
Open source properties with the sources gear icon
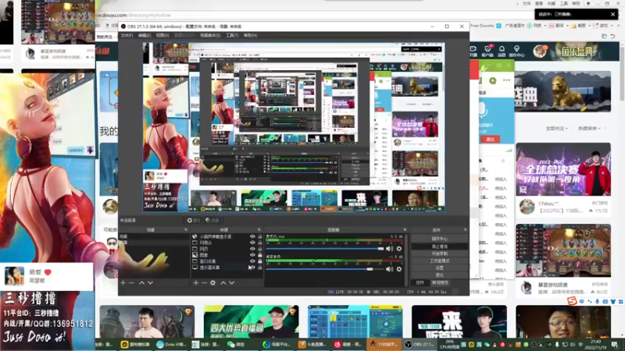(x=212, y=282)
